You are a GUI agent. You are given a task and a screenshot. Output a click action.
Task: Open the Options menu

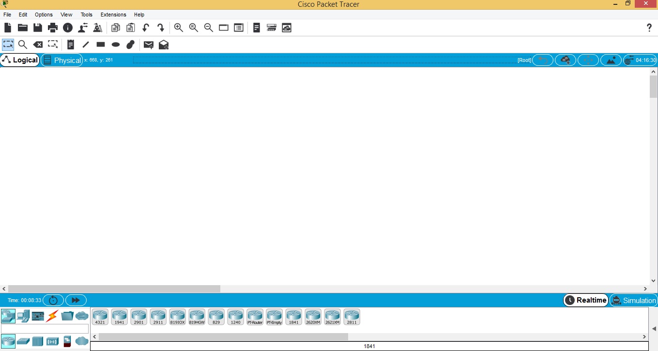[44, 15]
